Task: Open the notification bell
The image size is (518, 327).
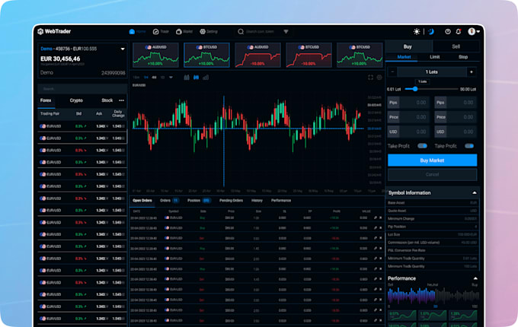Action: (459, 32)
